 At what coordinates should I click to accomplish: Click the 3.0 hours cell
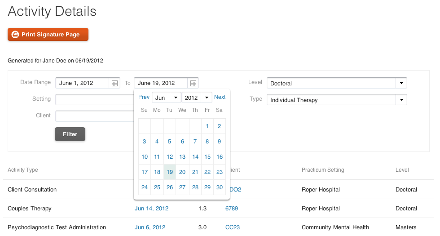point(202,227)
